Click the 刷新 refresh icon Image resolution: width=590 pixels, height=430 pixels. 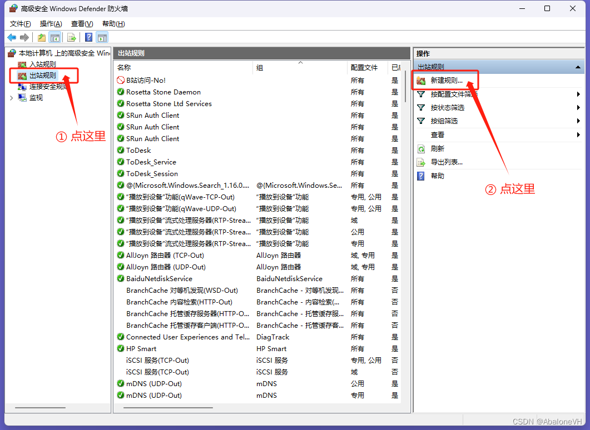(421, 149)
